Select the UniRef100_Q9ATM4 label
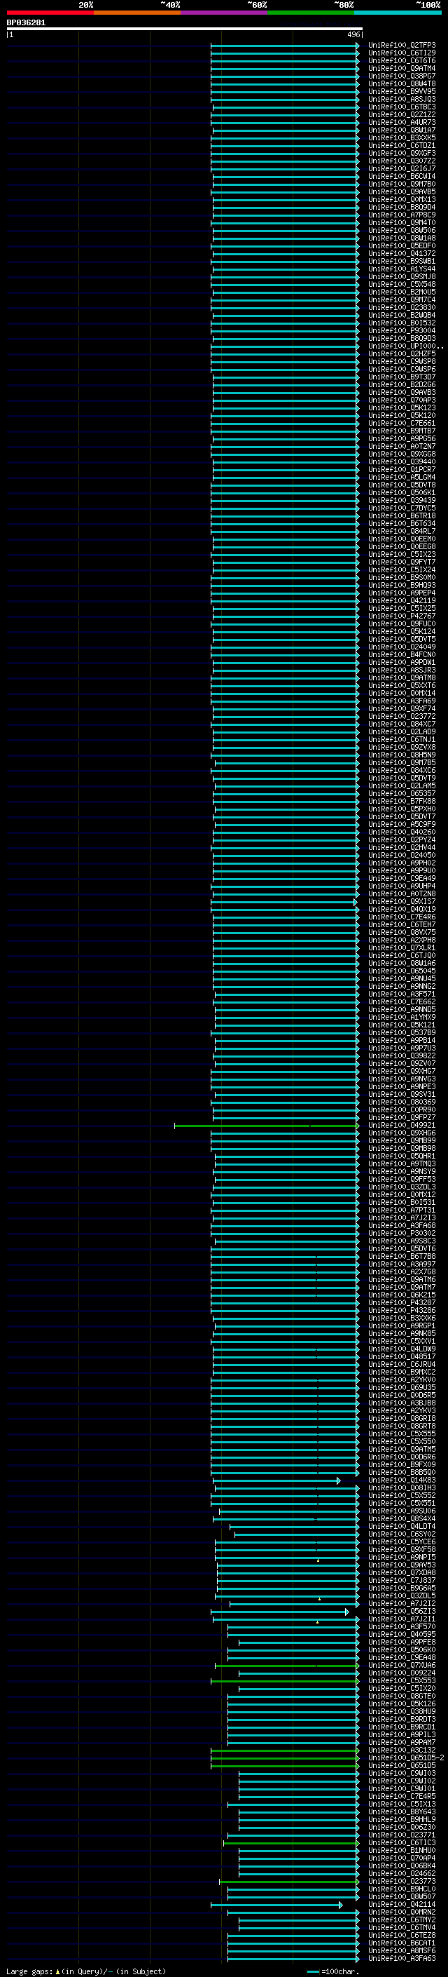 click(401, 68)
